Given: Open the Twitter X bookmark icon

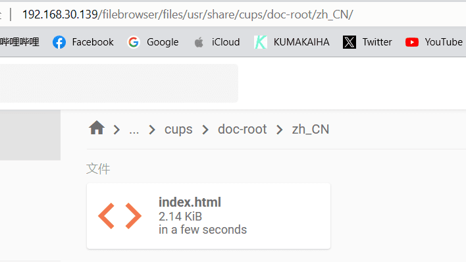Looking at the screenshot, I should point(349,42).
